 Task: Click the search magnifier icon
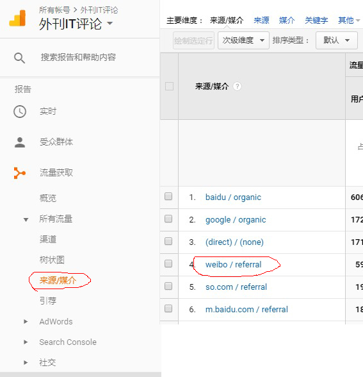(19, 58)
